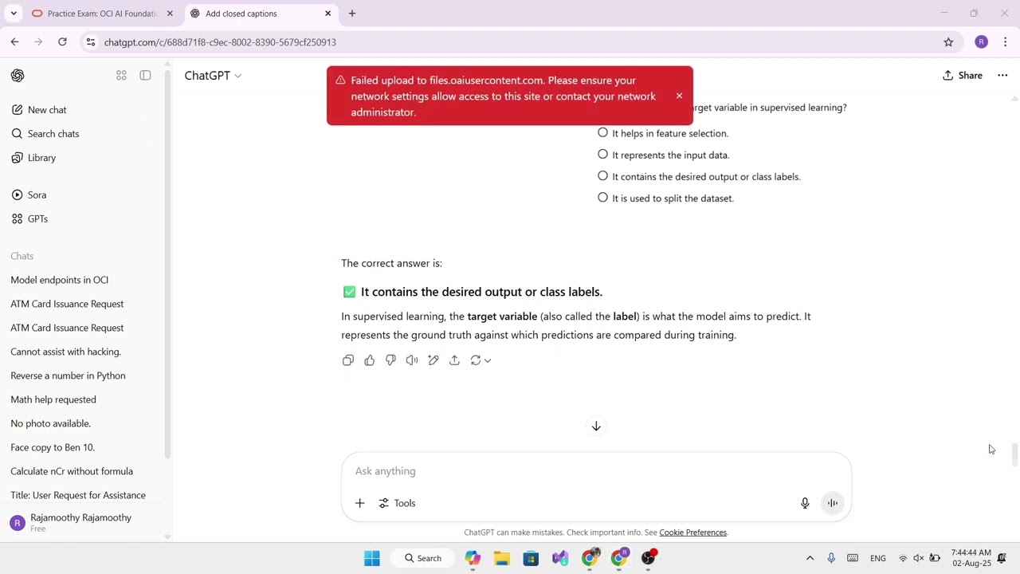Open the regenerate response dropdown
1020x574 pixels.
[481, 360]
